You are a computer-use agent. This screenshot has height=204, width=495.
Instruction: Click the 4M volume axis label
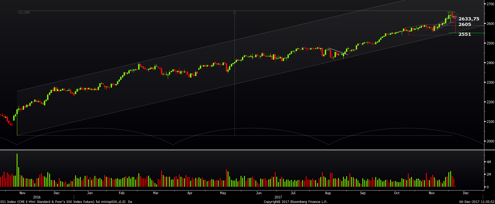tap(489, 162)
